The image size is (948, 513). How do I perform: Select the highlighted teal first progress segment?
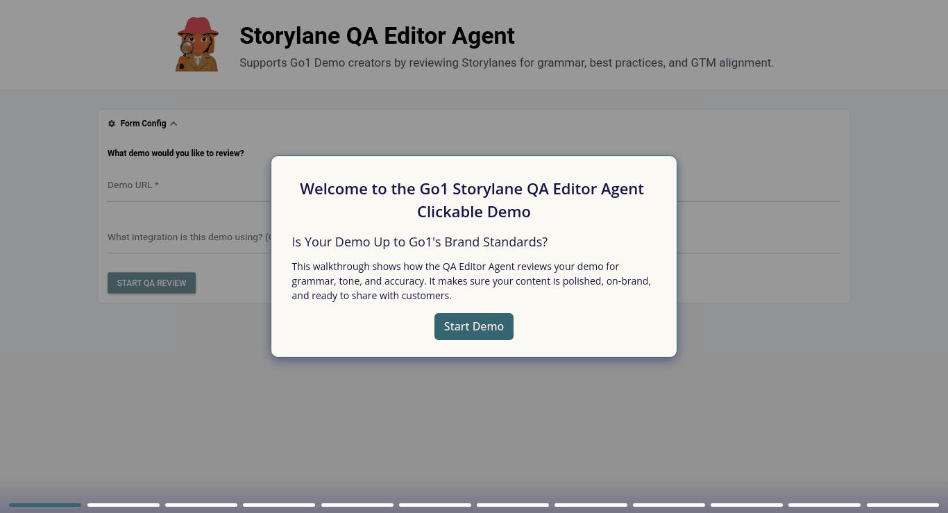[45, 505]
